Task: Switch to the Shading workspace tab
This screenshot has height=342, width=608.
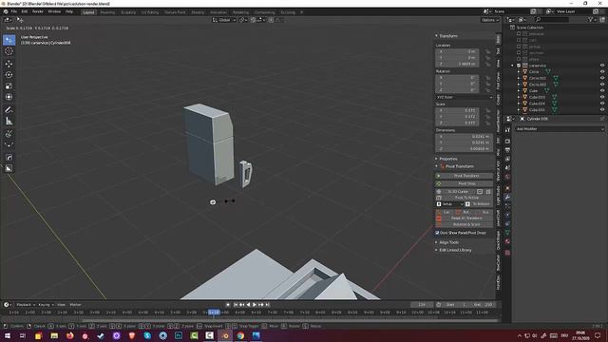Action: coord(198,12)
